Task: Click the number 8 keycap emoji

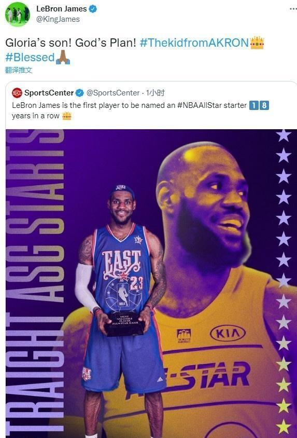Action: [264, 105]
